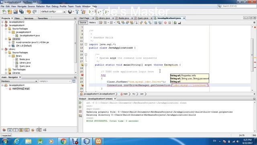Click the Build Project hammer icon

coord(77,12)
